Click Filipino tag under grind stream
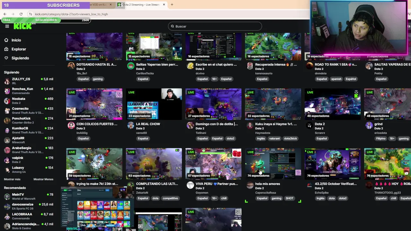This screenshot has width=411, height=231. coord(380,139)
